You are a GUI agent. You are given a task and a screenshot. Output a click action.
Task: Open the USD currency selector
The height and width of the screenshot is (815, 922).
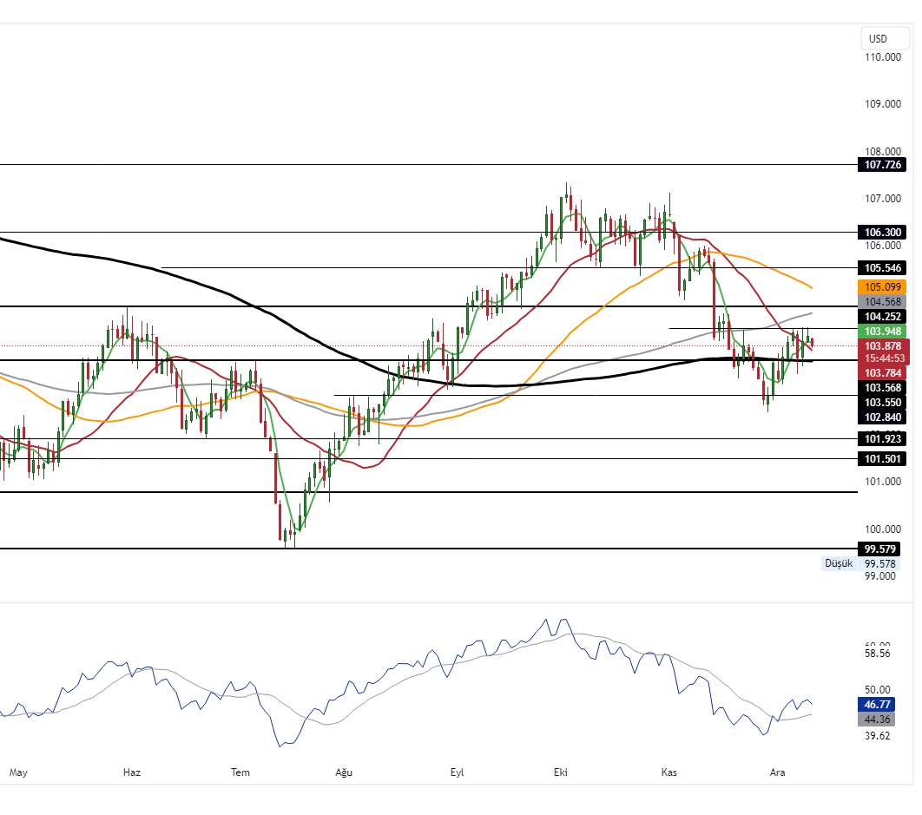pyautogui.click(x=879, y=38)
